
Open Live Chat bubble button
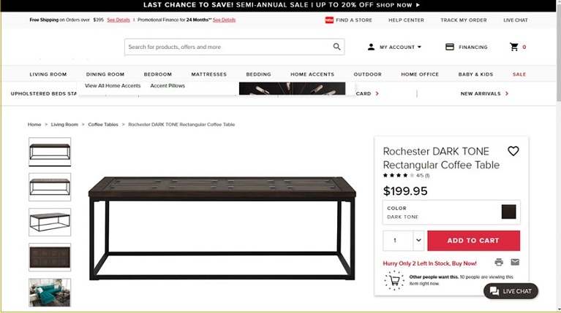coord(511,291)
